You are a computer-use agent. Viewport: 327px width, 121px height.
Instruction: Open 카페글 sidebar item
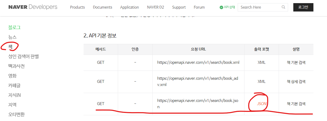tap(14, 85)
